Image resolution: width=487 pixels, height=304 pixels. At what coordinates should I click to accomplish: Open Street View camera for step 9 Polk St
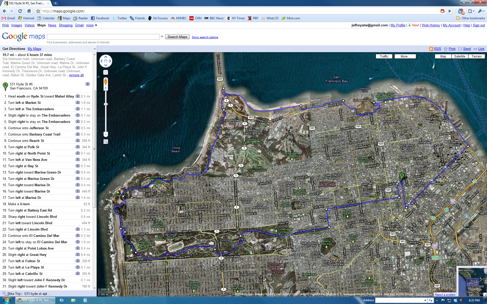pos(78,147)
